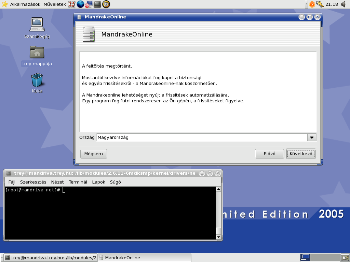Open the Ország country dropdown arrow
Image resolution: width=350 pixels, height=262 pixels.
click(312, 137)
